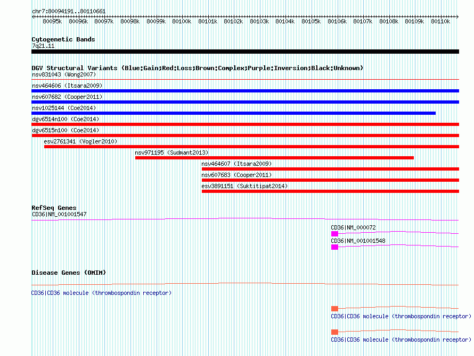474x356 pixels.
Task: Click the nsv607683 (Cooper2011) variant label
Action: point(236,175)
